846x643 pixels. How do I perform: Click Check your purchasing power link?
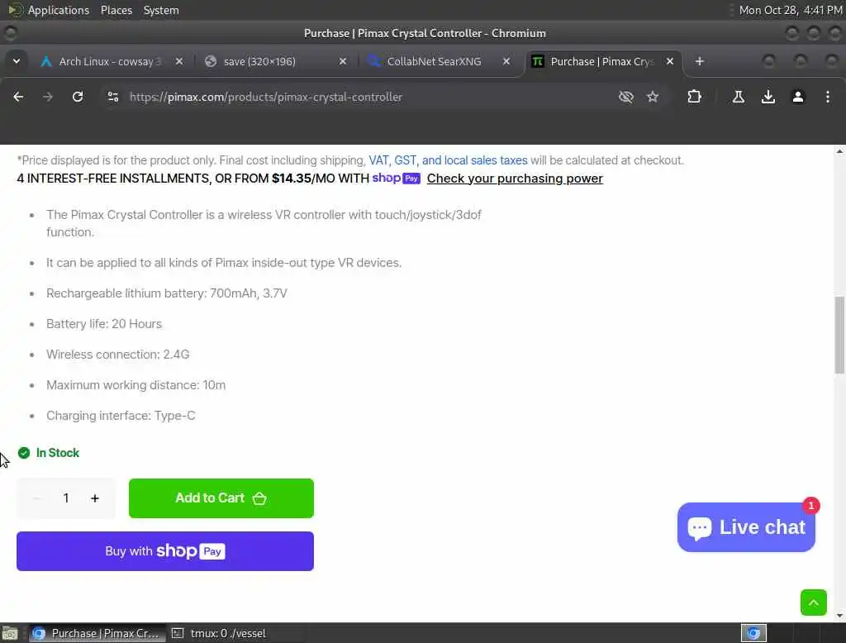click(x=515, y=179)
